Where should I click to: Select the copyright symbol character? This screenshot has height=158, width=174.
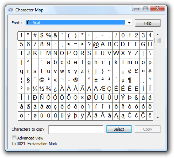[x=42, y=80]
